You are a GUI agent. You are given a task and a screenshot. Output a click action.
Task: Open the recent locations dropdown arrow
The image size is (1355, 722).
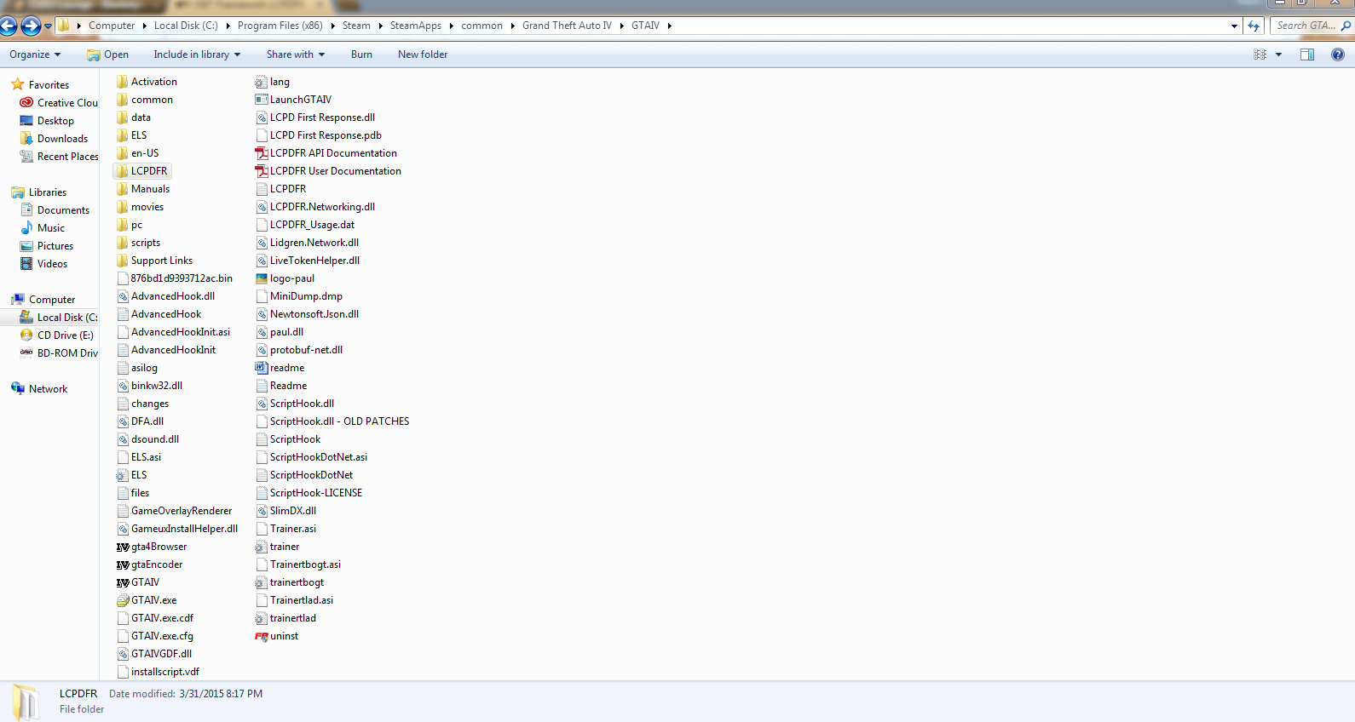click(48, 26)
